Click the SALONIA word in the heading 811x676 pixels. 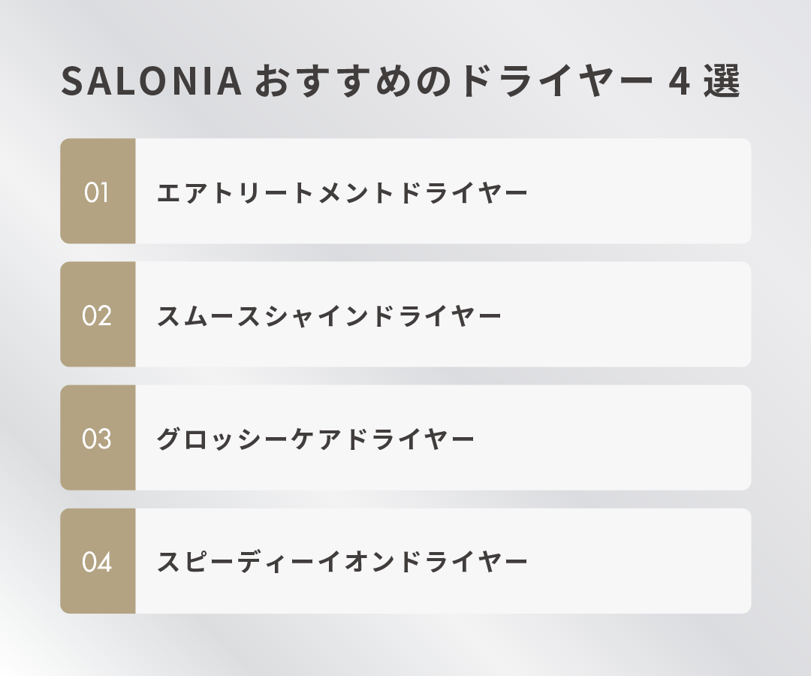click(150, 82)
